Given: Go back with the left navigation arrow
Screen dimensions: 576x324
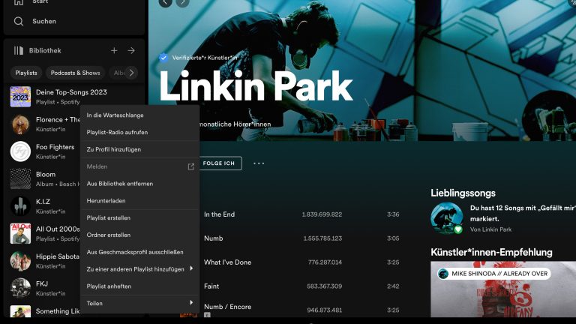Looking at the screenshot, I should pos(165,2).
